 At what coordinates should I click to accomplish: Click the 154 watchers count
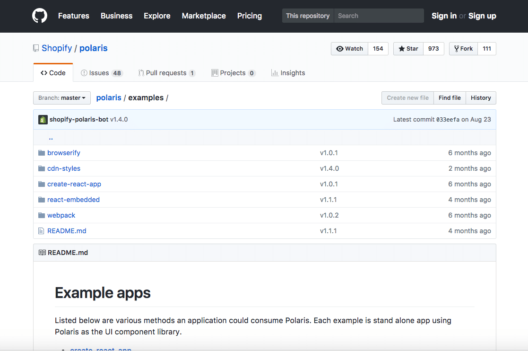click(x=378, y=49)
